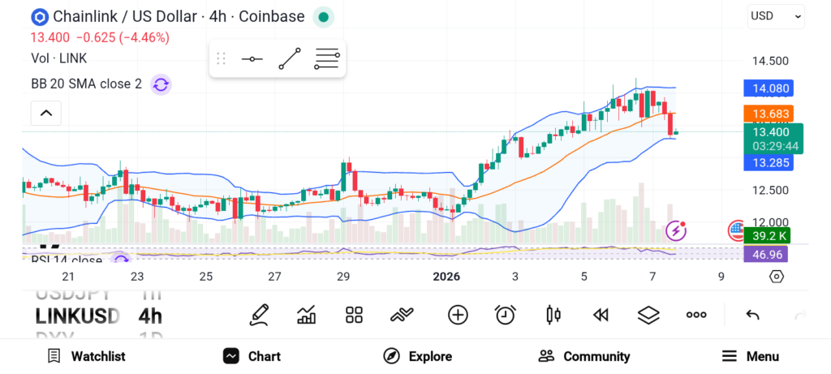Open the Menu button

click(x=751, y=356)
